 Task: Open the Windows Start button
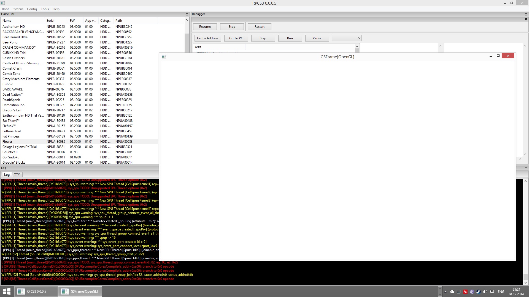[7, 291]
